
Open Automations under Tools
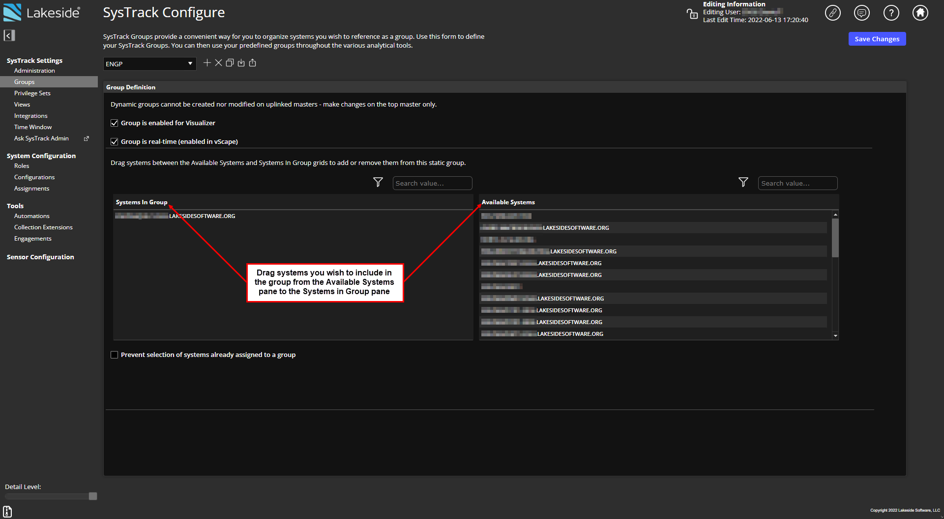32,216
